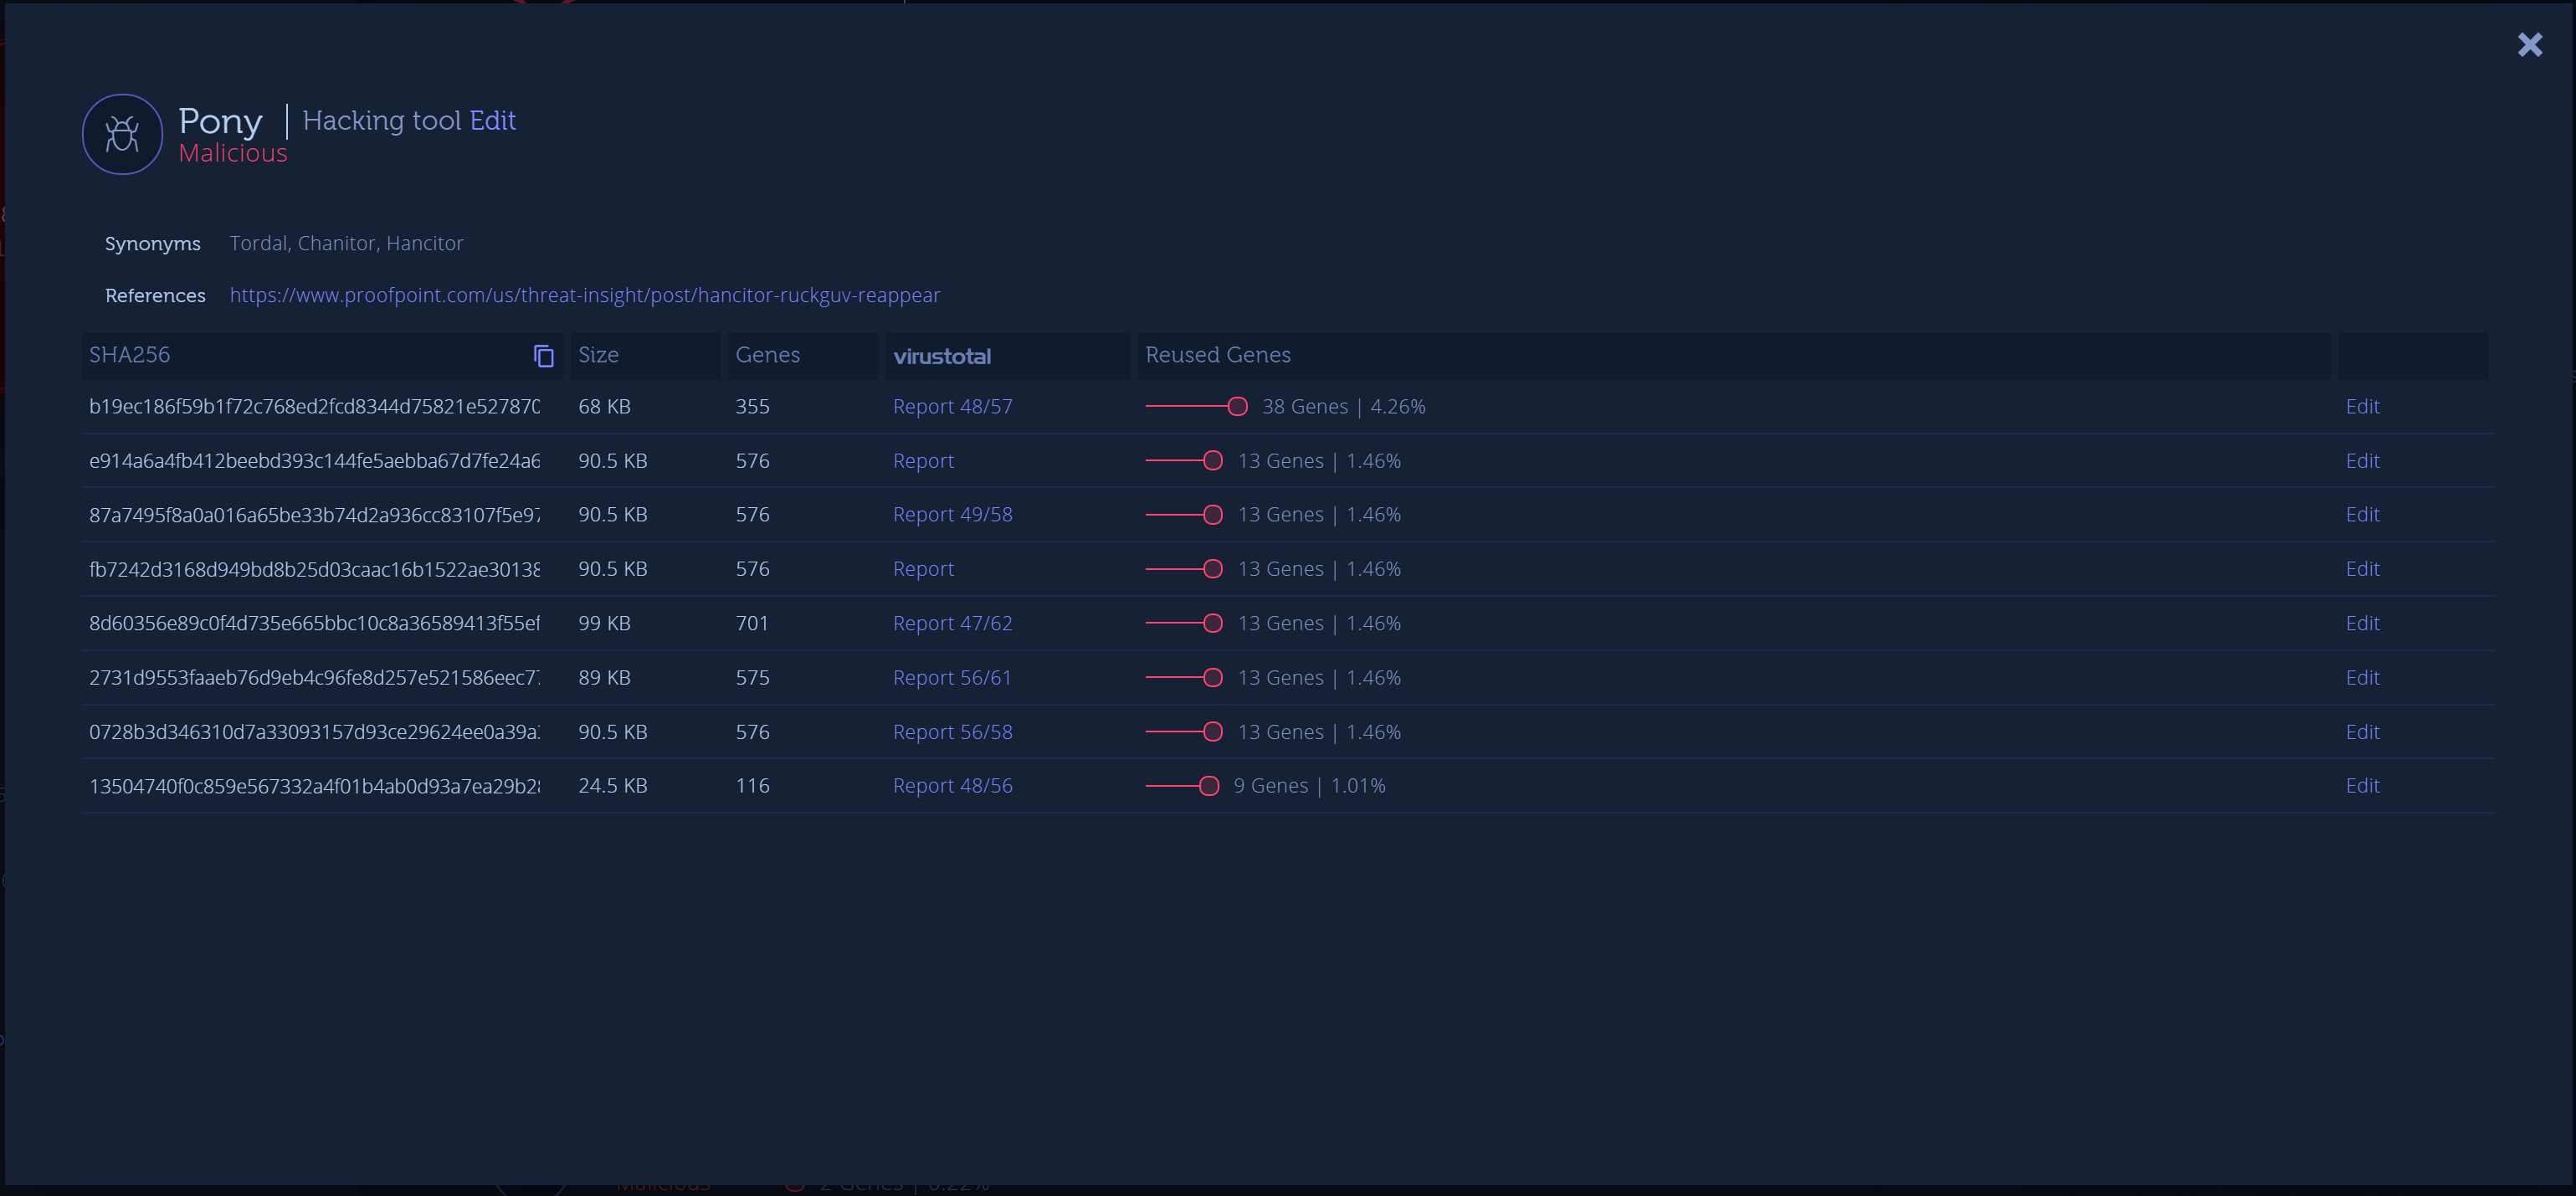Click the 9 Genes reuse slider
Screen dimensions: 2576x1196
coord(1209,786)
